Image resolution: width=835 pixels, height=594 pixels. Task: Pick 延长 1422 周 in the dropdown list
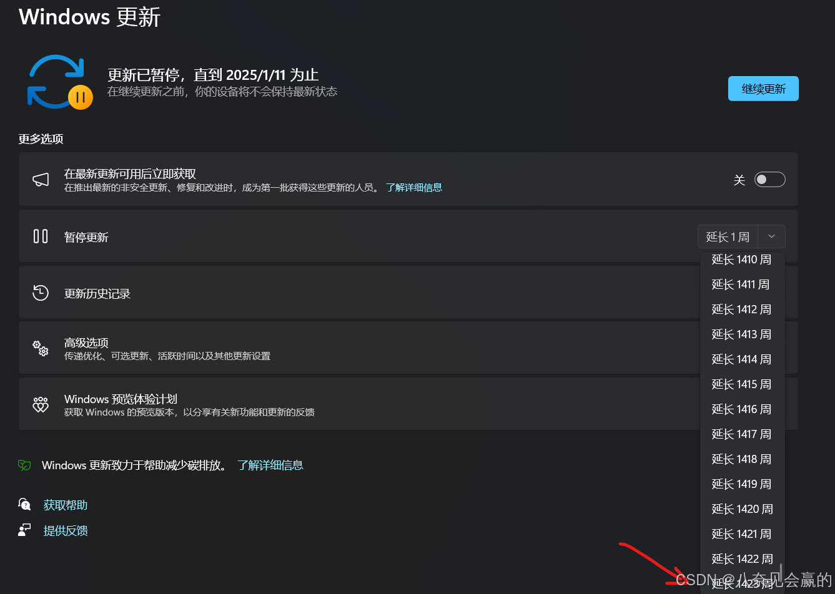tap(742, 559)
